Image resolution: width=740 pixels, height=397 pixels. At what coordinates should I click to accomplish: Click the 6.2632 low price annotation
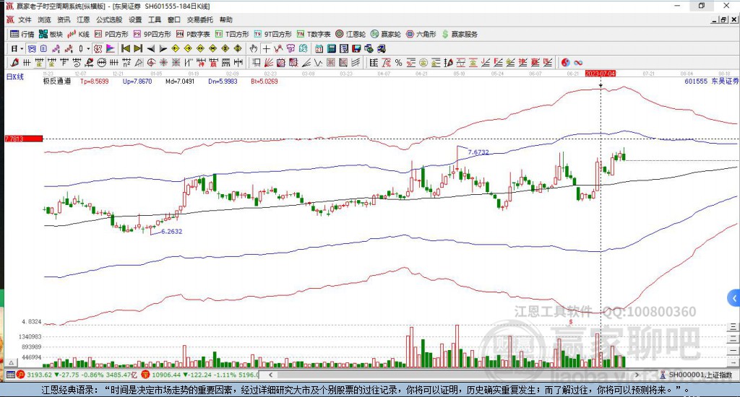171,232
